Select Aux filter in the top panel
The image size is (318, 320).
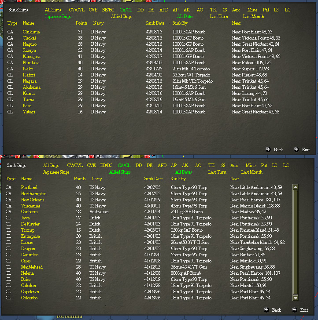click(236, 10)
